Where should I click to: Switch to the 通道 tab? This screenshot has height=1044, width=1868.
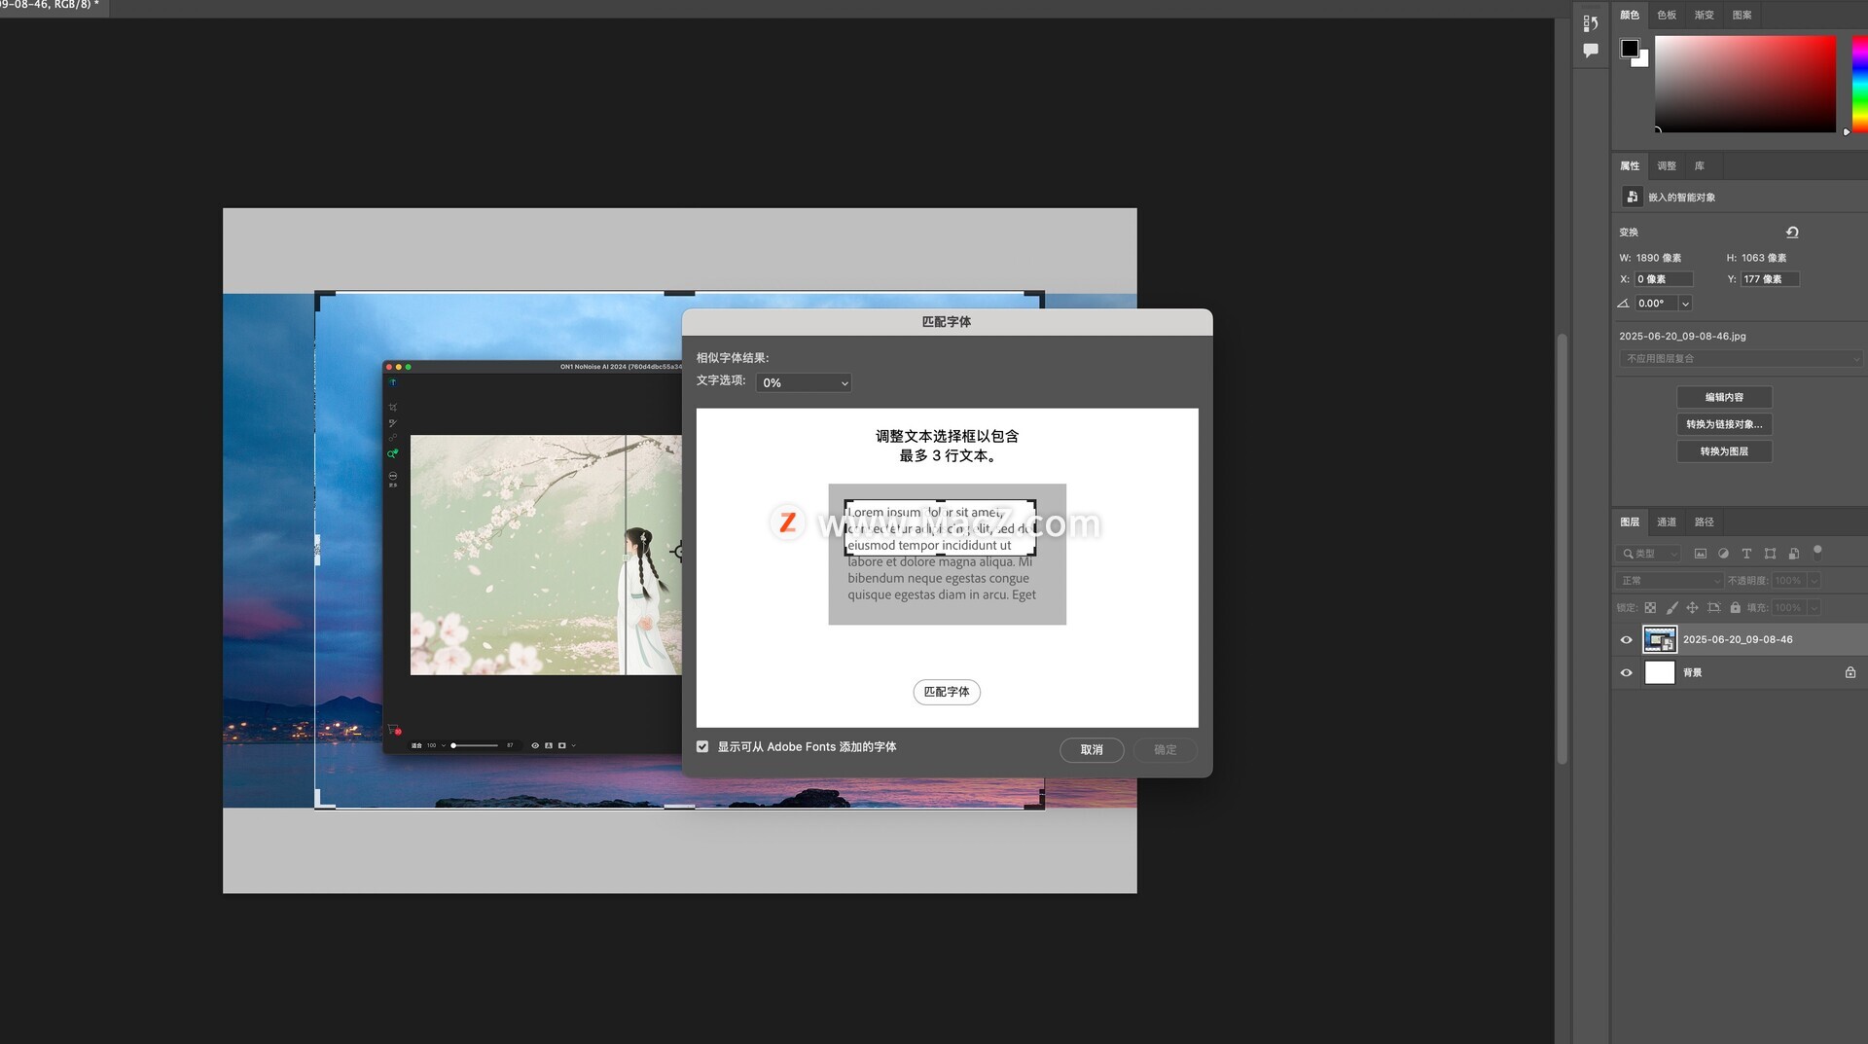1667,522
